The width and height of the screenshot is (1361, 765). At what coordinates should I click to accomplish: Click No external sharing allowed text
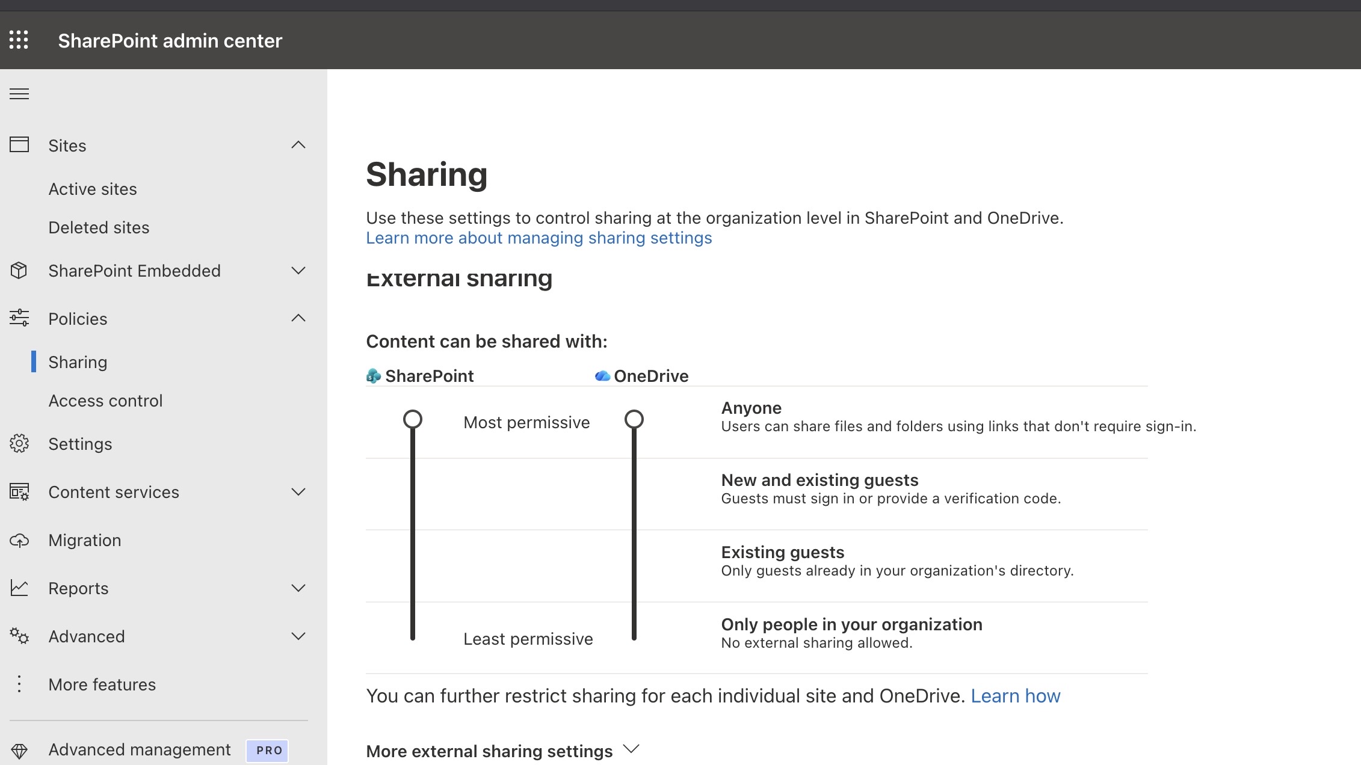tap(816, 643)
